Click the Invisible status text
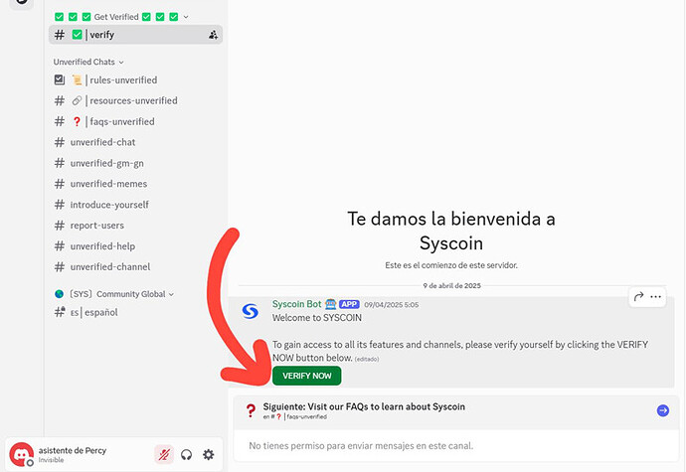The image size is (686, 472). [51, 460]
